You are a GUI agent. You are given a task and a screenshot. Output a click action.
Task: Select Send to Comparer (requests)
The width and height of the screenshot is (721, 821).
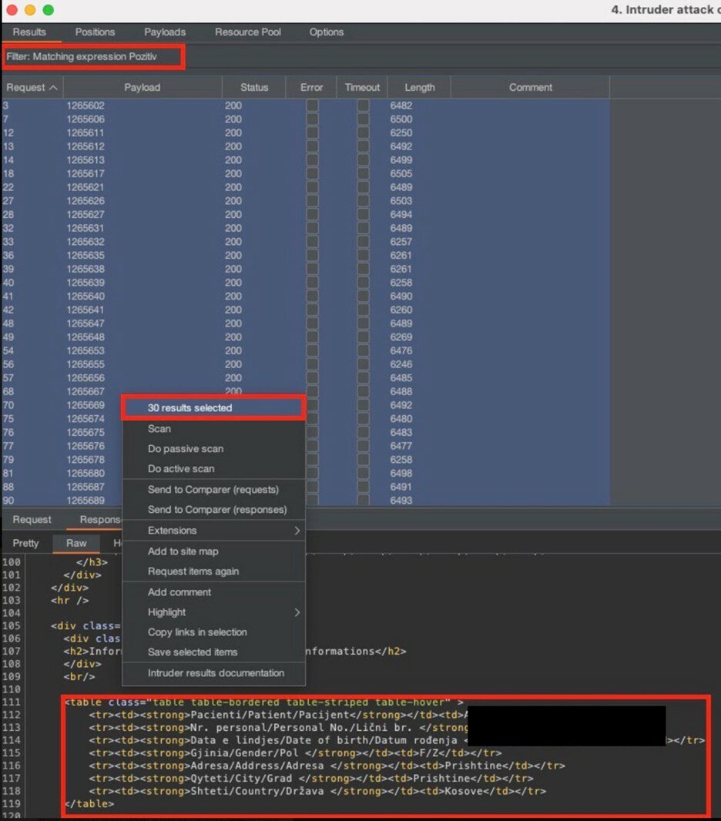[213, 490]
